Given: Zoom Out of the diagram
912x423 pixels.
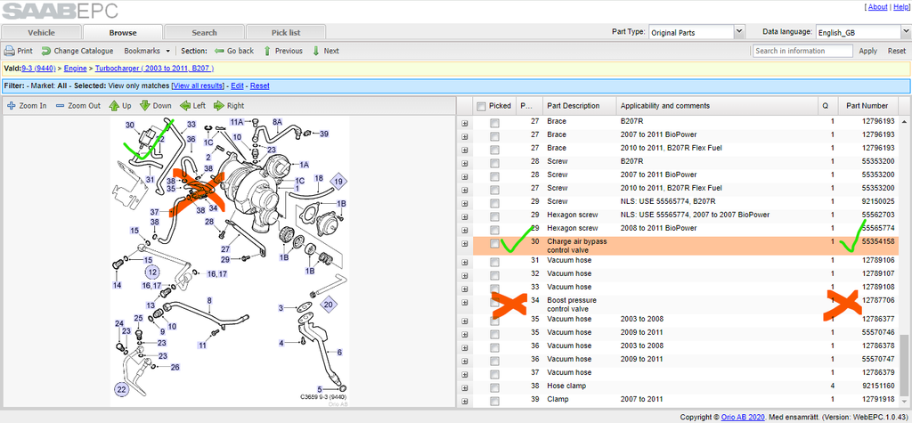Looking at the screenshot, I should (x=78, y=105).
